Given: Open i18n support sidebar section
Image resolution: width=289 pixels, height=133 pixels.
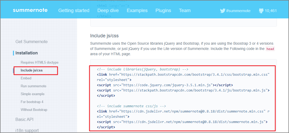Looking at the screenshot, I should [27, 130].
